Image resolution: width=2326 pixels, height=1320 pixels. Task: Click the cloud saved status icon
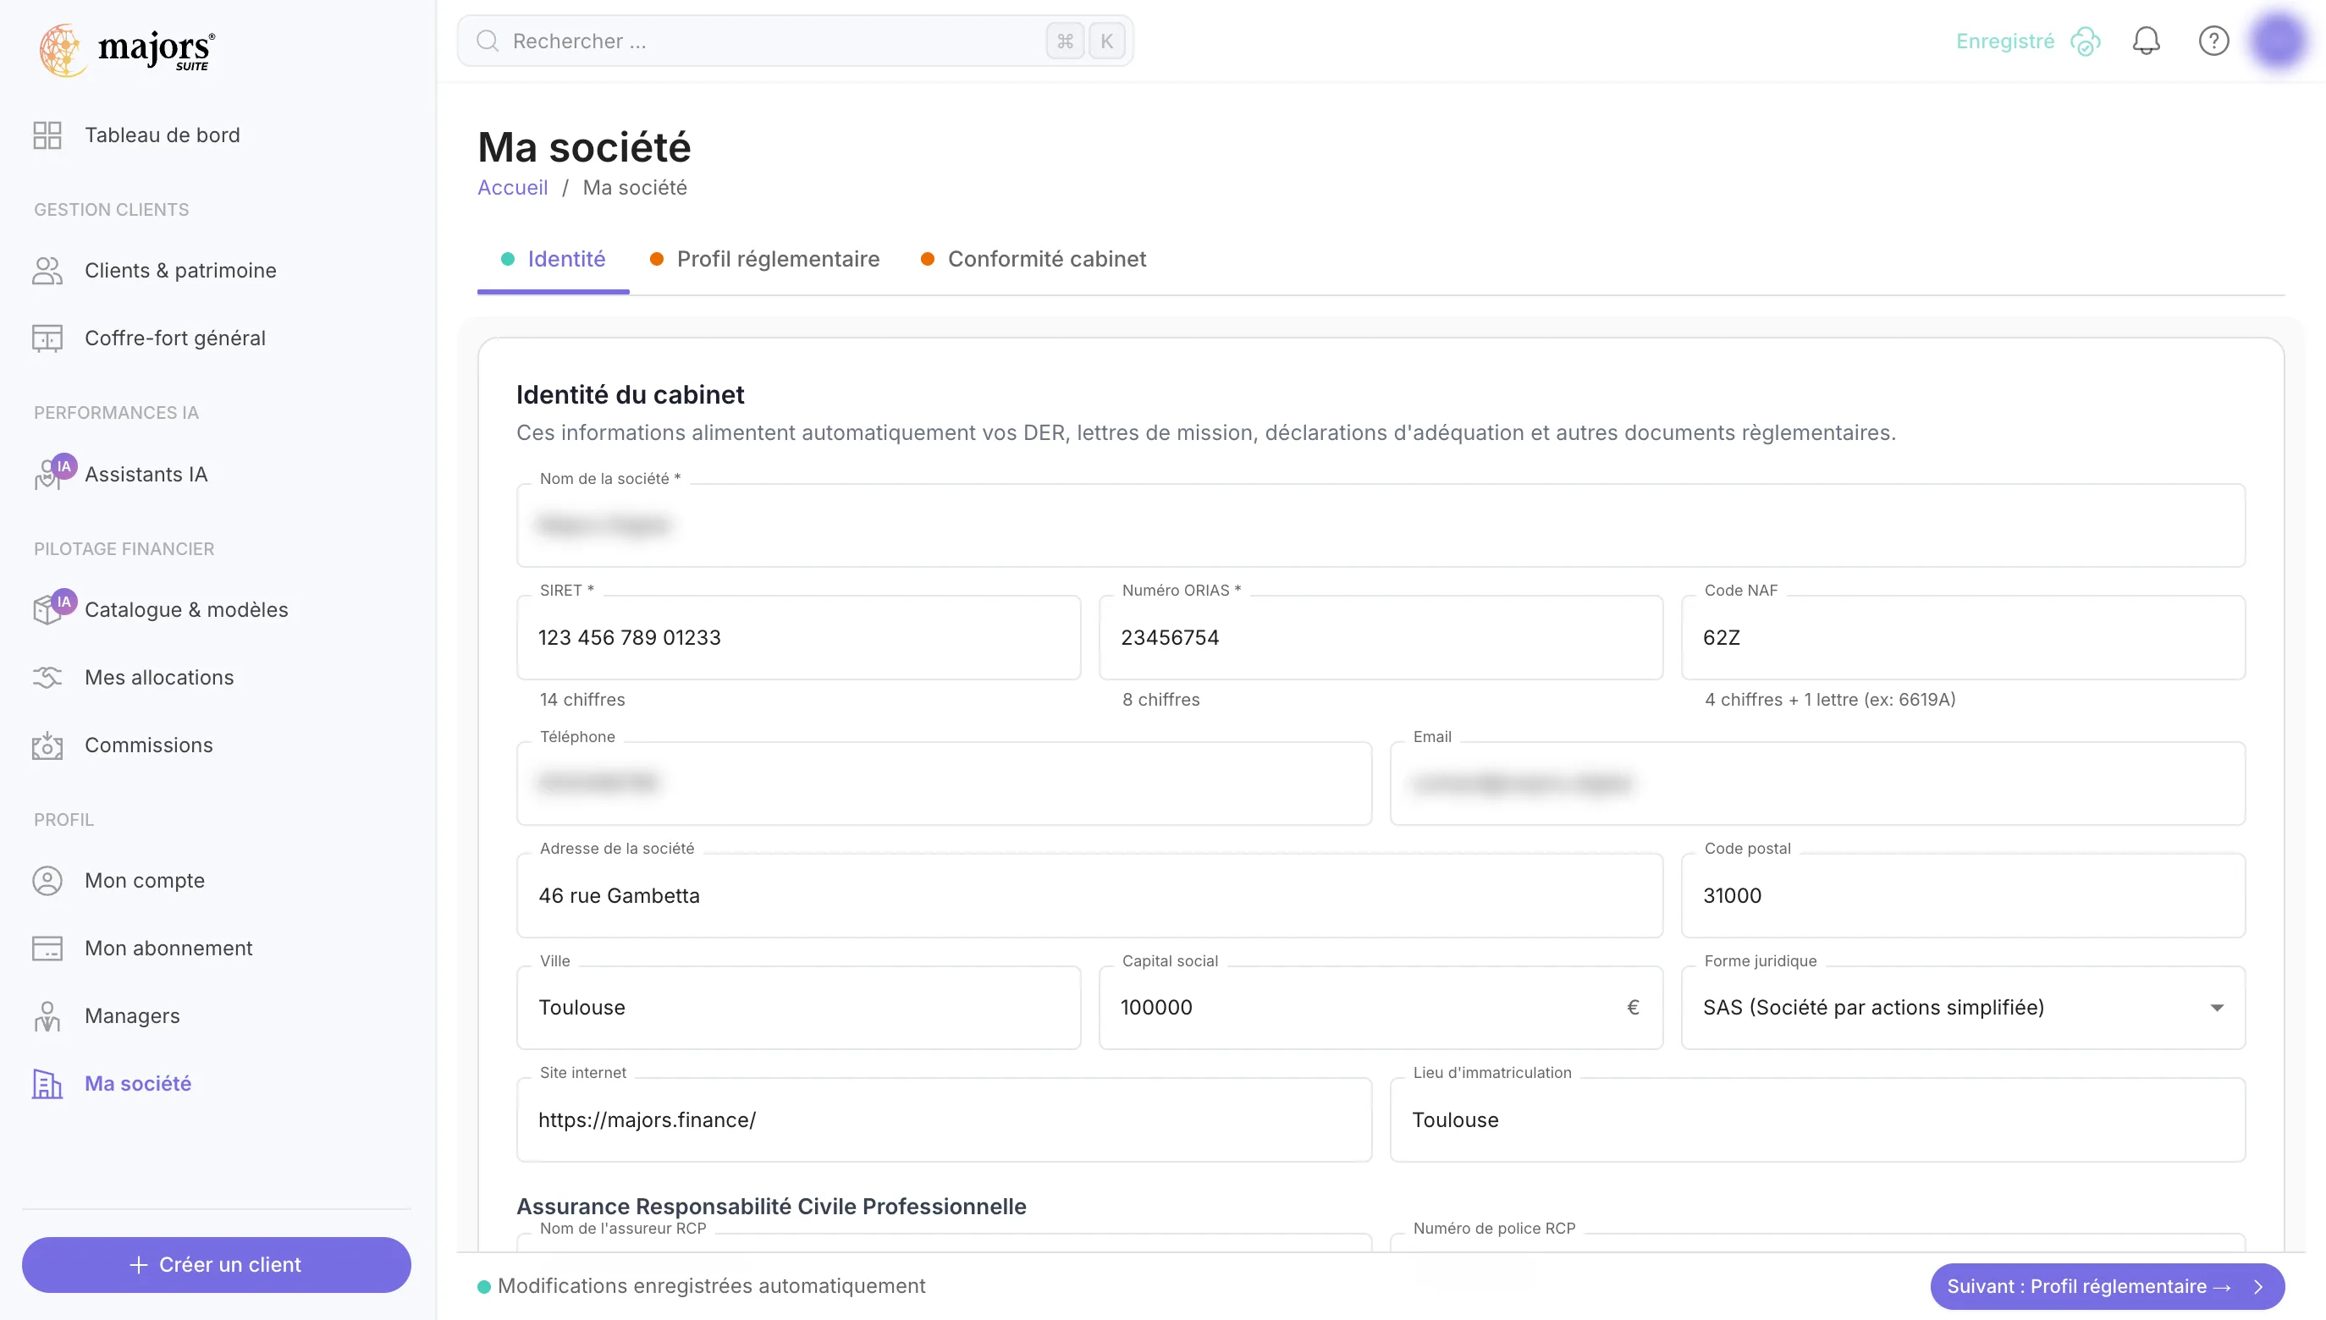click(2086, 41)
